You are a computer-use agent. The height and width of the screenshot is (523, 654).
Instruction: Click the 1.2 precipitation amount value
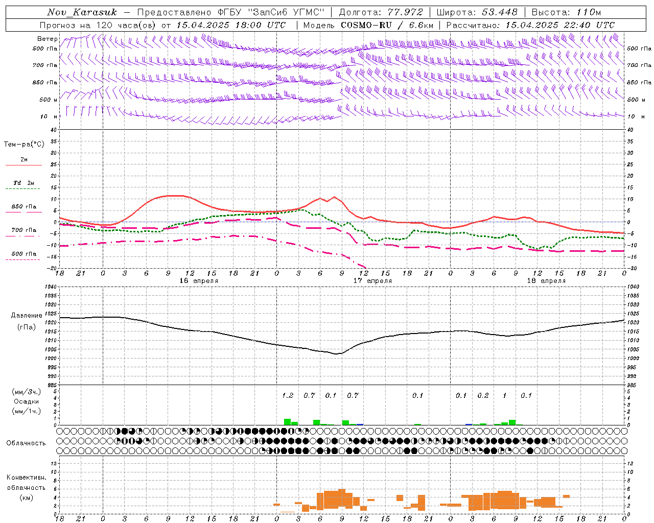click(x=288, y=395)
